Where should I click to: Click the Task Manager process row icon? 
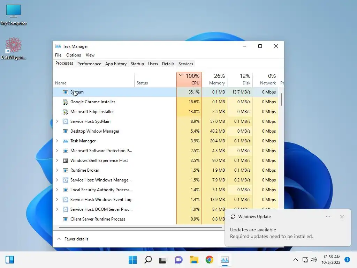[x=65, y=141]
